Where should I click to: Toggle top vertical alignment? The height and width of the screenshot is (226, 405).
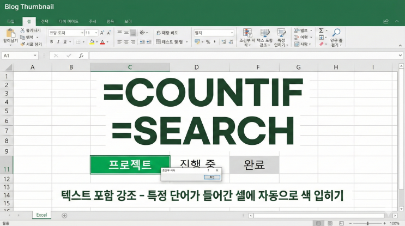pos(119,32)
